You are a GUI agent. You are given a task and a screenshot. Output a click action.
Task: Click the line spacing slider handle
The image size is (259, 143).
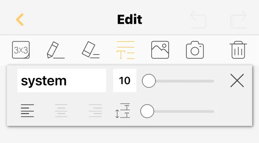[147, 111]
